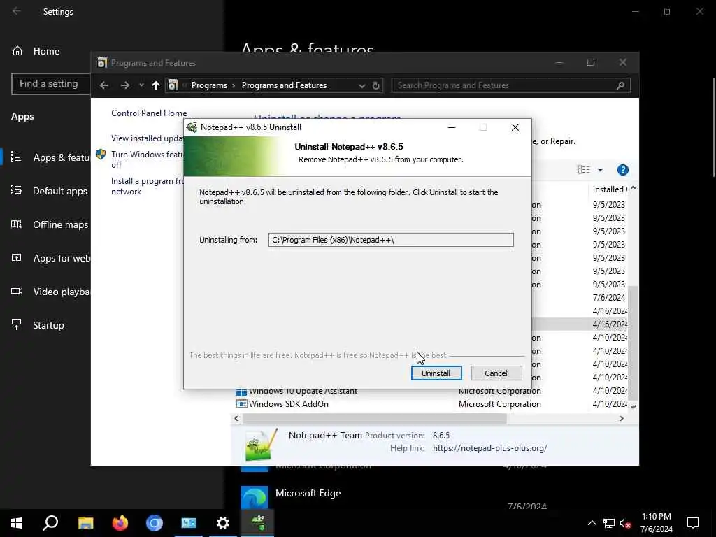Open volume tray icon
Image resolution: width=716 pixels, height=537 pixels.
625,523
